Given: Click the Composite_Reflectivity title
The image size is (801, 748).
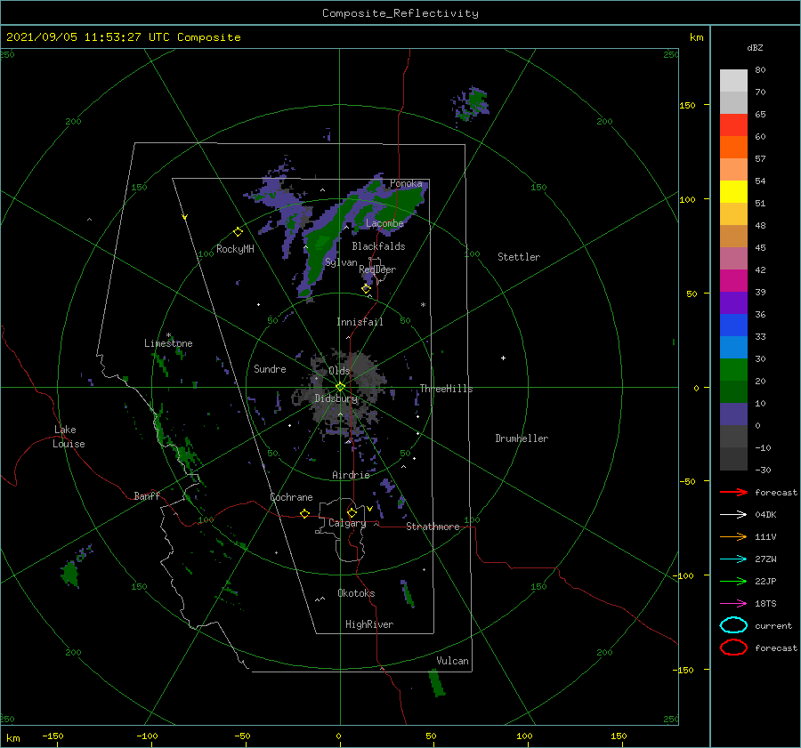Looking at the screenshot, I should (400, 13).
